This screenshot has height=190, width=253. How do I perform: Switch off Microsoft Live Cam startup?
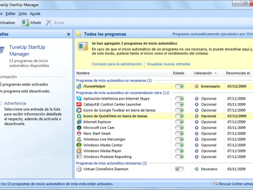(179, 128)
